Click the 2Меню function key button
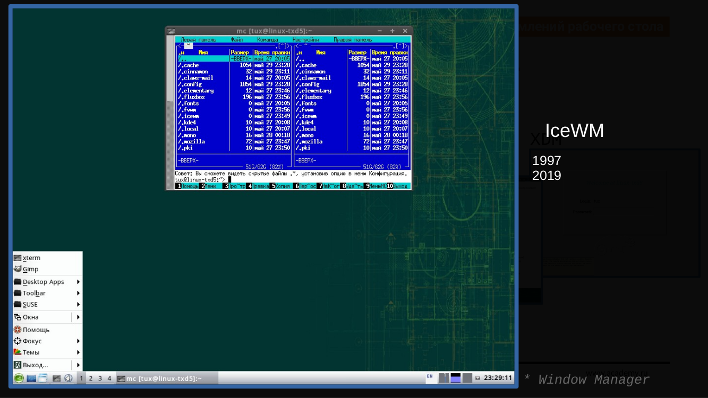The height and width of the screenshot is (398, 708). [x=210, y=186]
